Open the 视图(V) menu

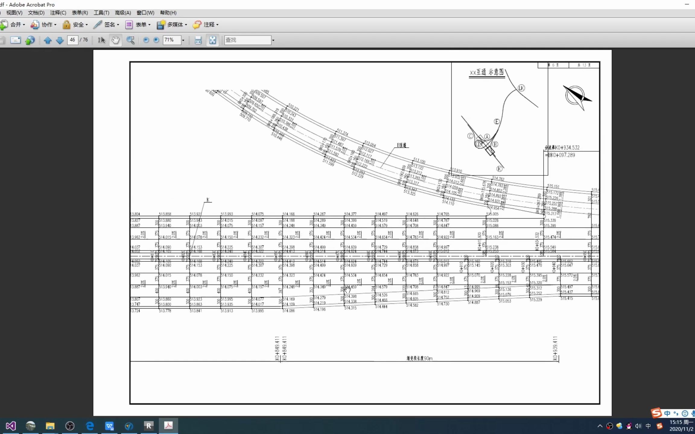coord(14,13)
